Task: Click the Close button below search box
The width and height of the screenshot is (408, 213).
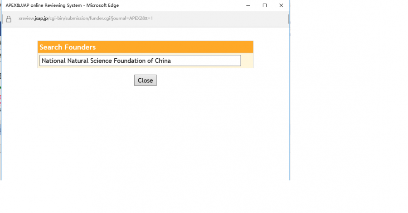Action: [145, 80]
